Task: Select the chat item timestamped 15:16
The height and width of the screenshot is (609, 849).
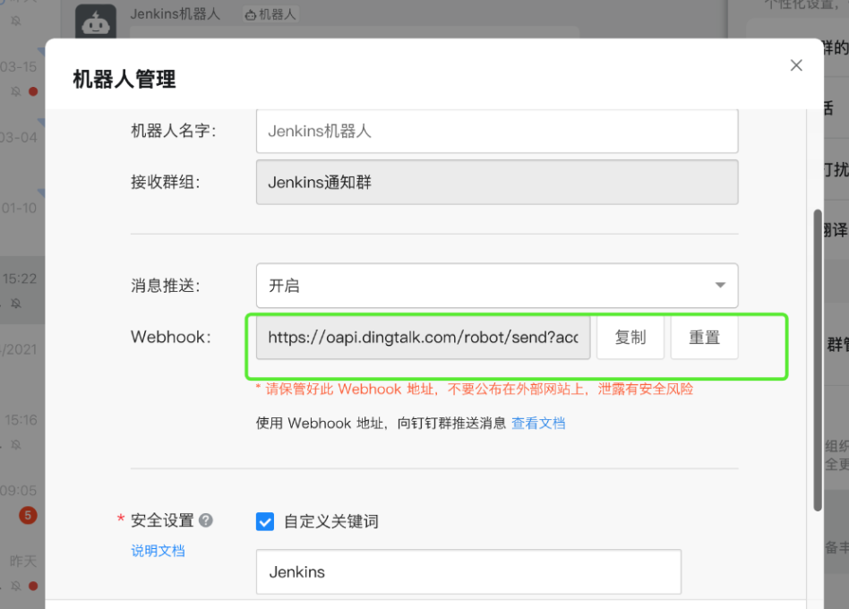Action: click(x=22, y=431)
